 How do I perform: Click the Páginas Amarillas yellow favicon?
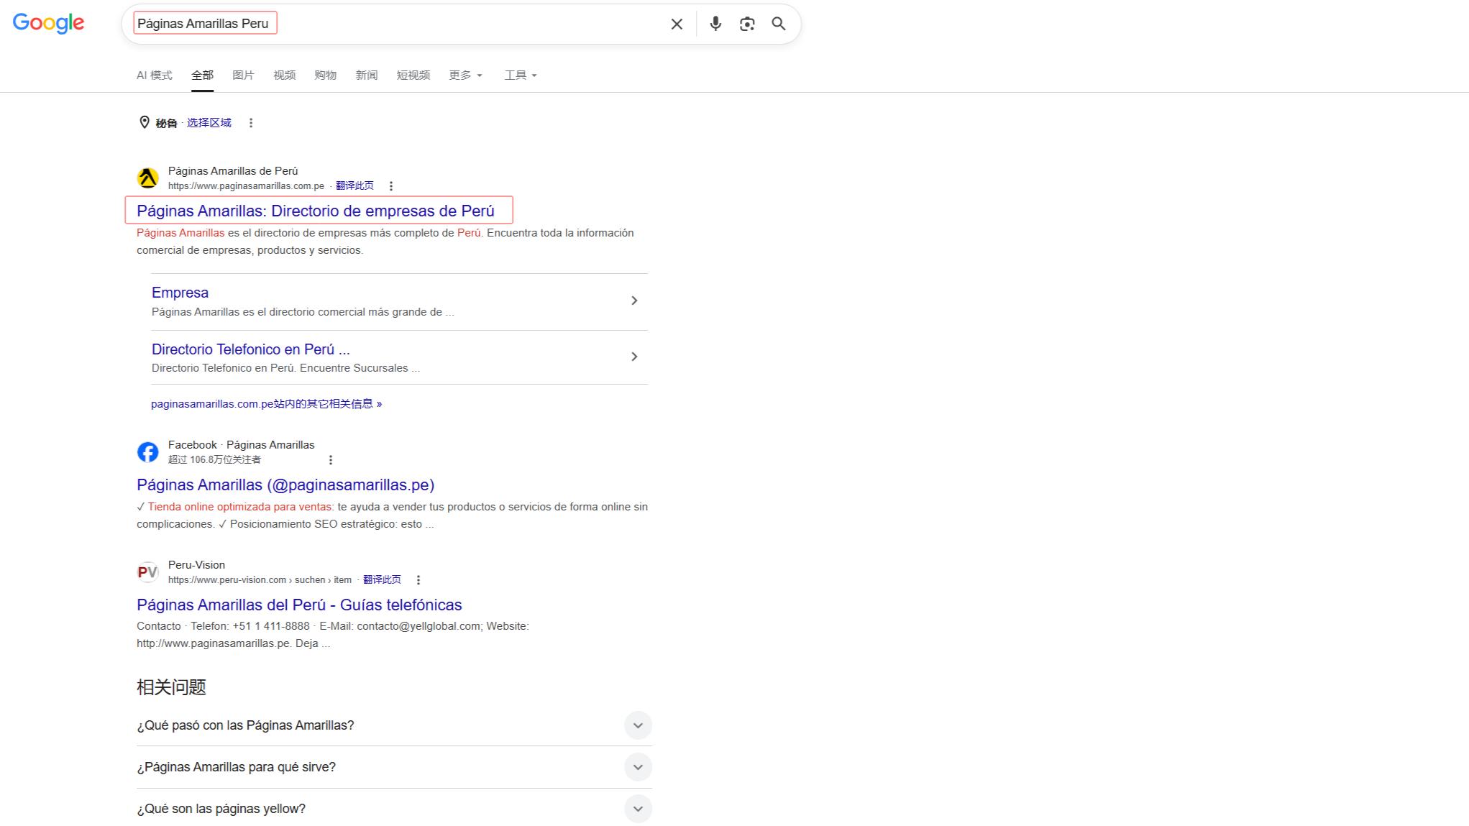(148, 178)
